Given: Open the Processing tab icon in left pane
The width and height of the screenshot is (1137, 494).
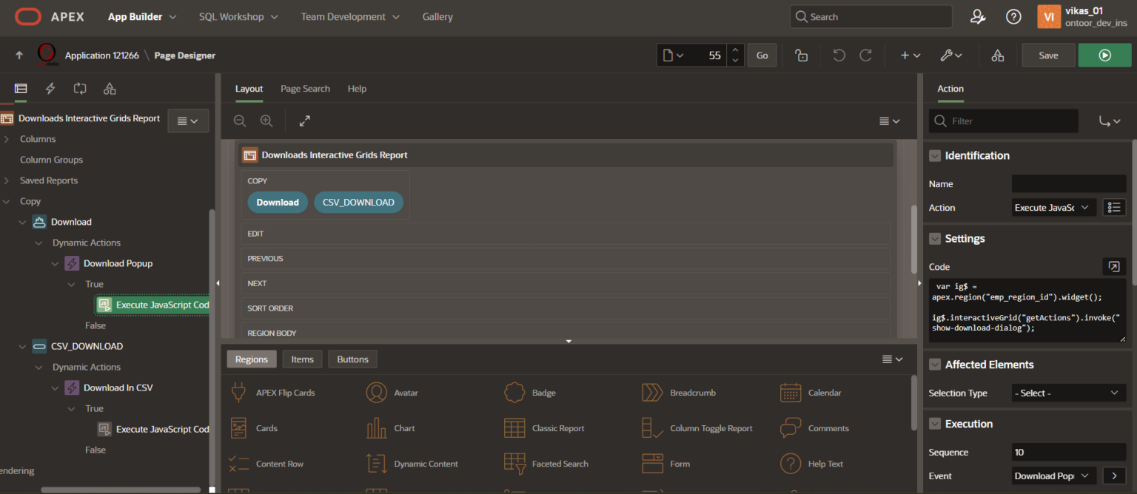Looking at the screenshot, I should click(x=80, y=89).
